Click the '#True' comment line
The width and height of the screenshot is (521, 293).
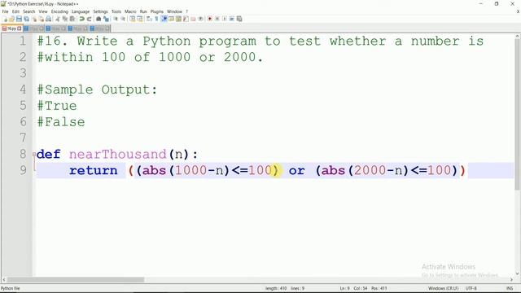(x=57, y=106)
